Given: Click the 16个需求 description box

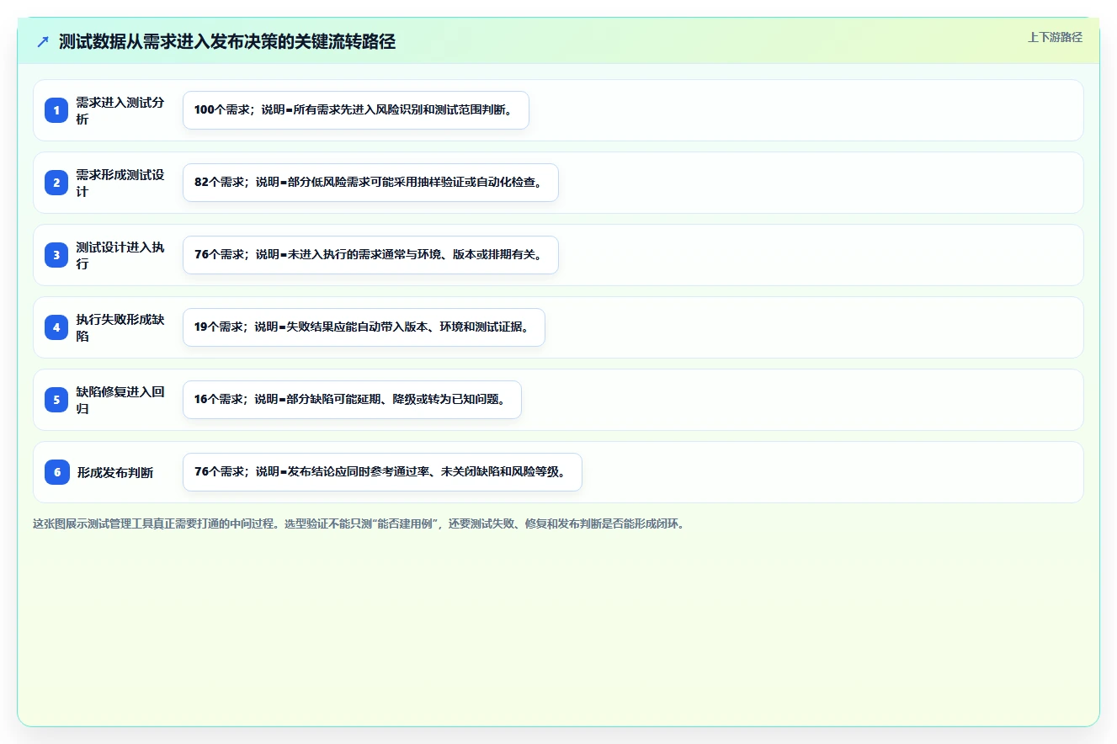Looking at the screenshot, I should click(x=352, y=400).
